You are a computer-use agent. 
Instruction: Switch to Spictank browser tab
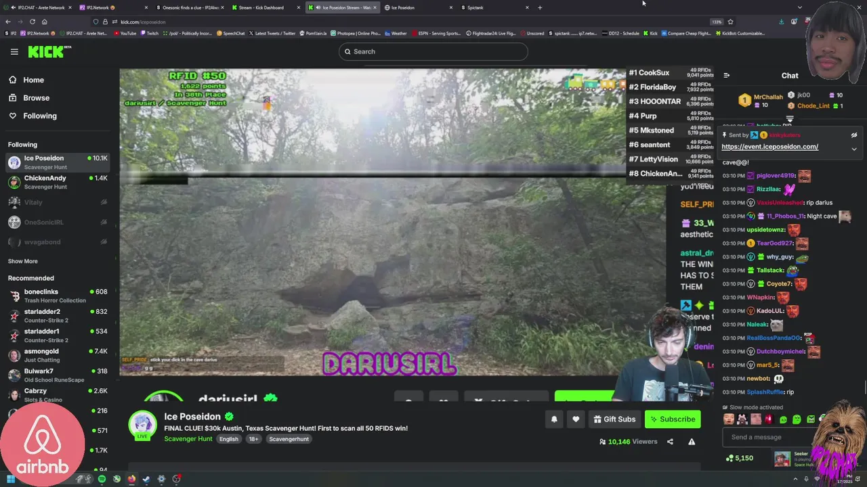pyautogui.click(x=495, y=7)
